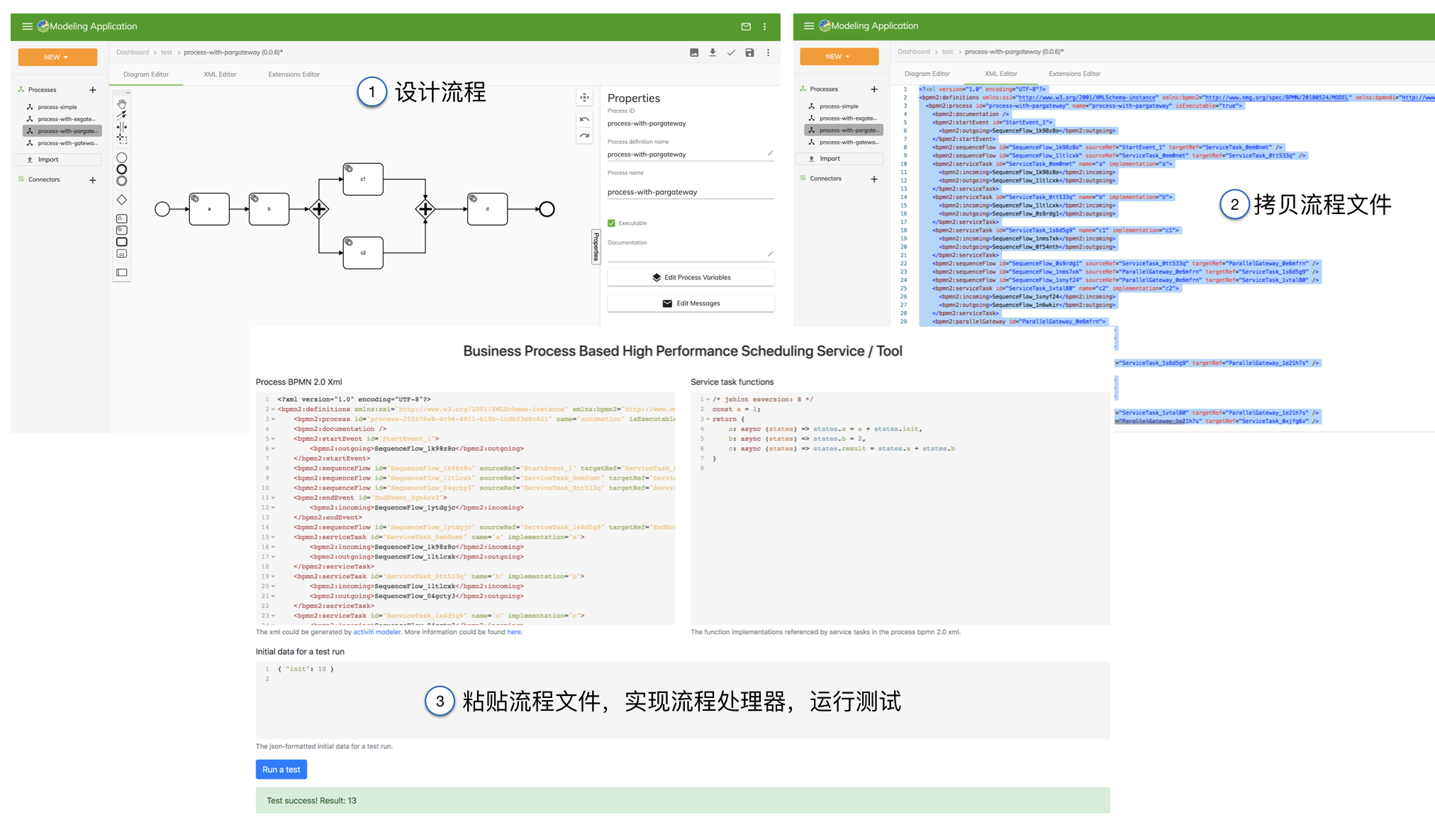1435x822 pixels.
Task: Select the hand tool in diagram palette
Action: pos(121,103)
